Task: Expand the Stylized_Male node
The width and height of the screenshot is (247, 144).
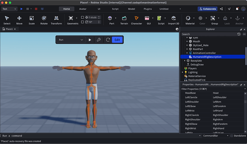Action: coord(187,45)
